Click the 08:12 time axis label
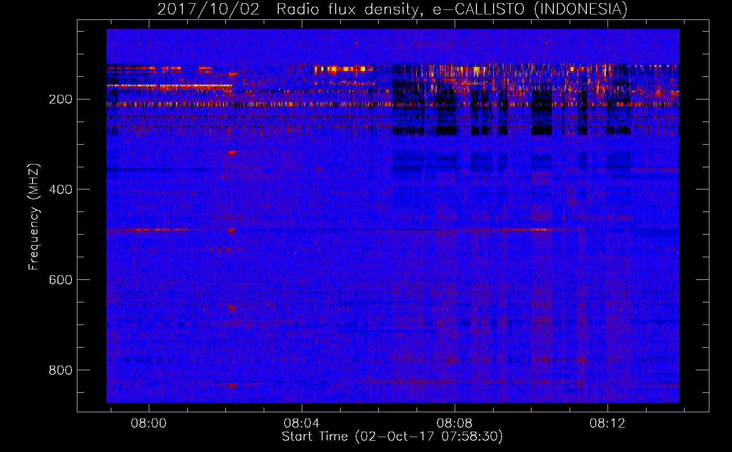Image resolution: width=732 pixels, height=452 pixels. tap(607, 424)
